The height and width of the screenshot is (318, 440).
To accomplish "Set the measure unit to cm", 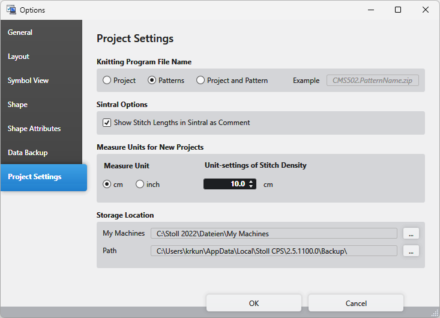I will tap(107, 185).
